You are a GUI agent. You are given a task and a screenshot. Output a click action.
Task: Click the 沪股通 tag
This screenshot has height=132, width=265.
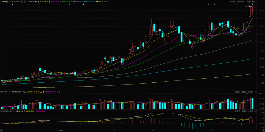point(232,2)
